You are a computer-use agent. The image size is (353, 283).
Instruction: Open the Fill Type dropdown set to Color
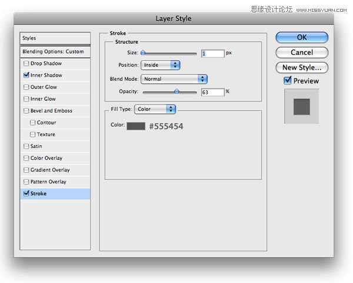(x=155, y=109)
